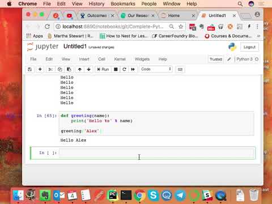Screen dimensions: 272x204
Task: Open the Chrome profile avatar icon
Action: point(257,15)
